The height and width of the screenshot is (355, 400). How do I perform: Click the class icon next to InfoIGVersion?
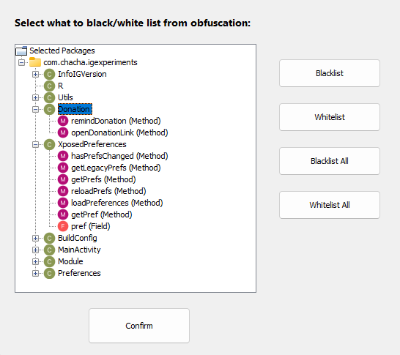pos(49,74)
